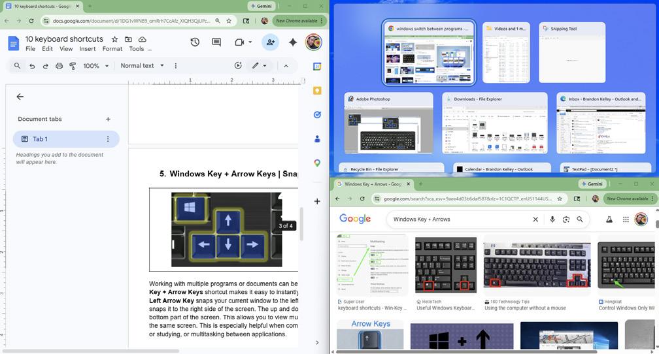Screen dimensions: 659x354
Task: Open the File menu in Docs
Action: (30, 49)
